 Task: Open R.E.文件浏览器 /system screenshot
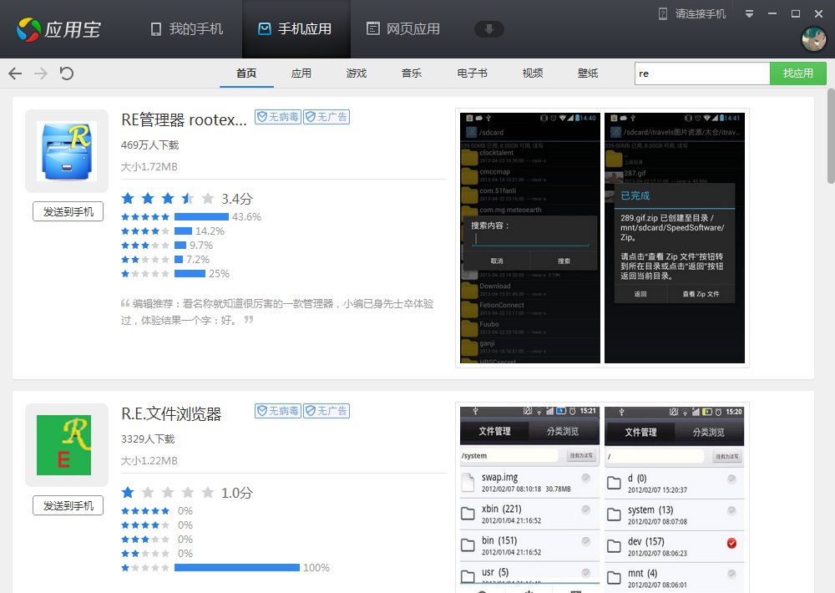(x=530, y=499)
